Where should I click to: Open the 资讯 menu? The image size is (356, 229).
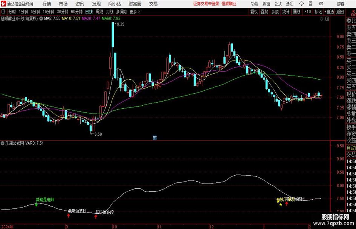click(80, 4)
